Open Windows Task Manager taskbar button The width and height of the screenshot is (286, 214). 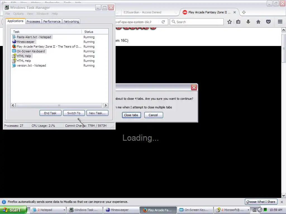pyautogui.click(x=84, y=210)
